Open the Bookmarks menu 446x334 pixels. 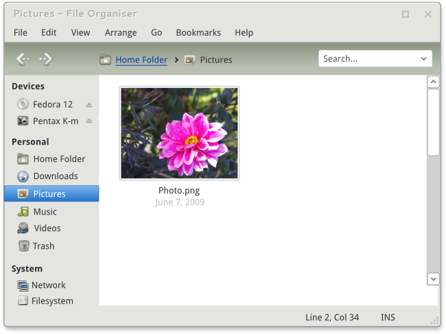pyautogui.click(x=198, y=33)
